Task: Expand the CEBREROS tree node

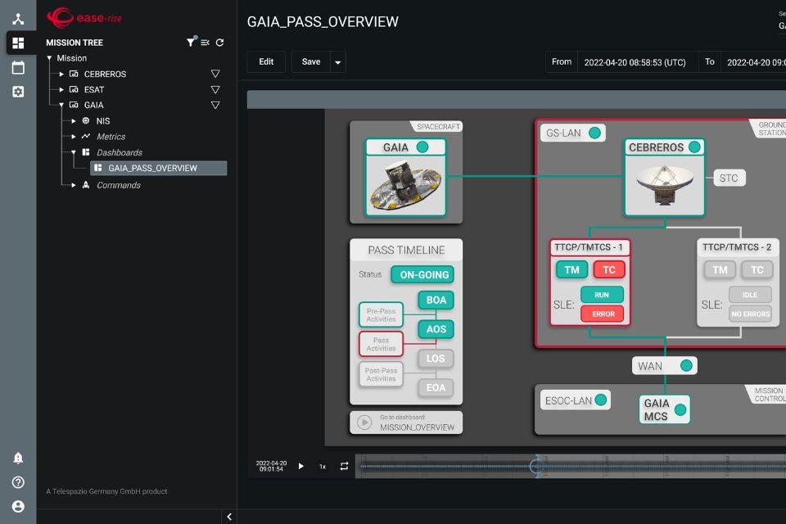Action: tap(61, 75)
